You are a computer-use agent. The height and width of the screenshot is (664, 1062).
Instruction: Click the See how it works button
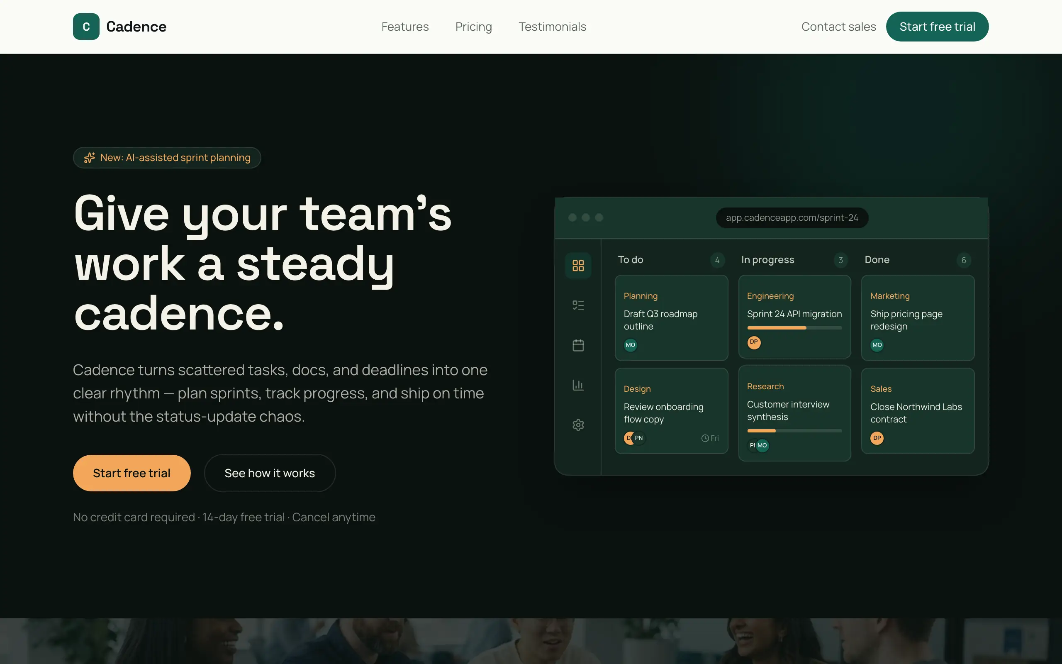270,473
